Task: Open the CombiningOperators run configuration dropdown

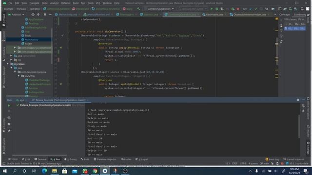Action: click(159, 9)
